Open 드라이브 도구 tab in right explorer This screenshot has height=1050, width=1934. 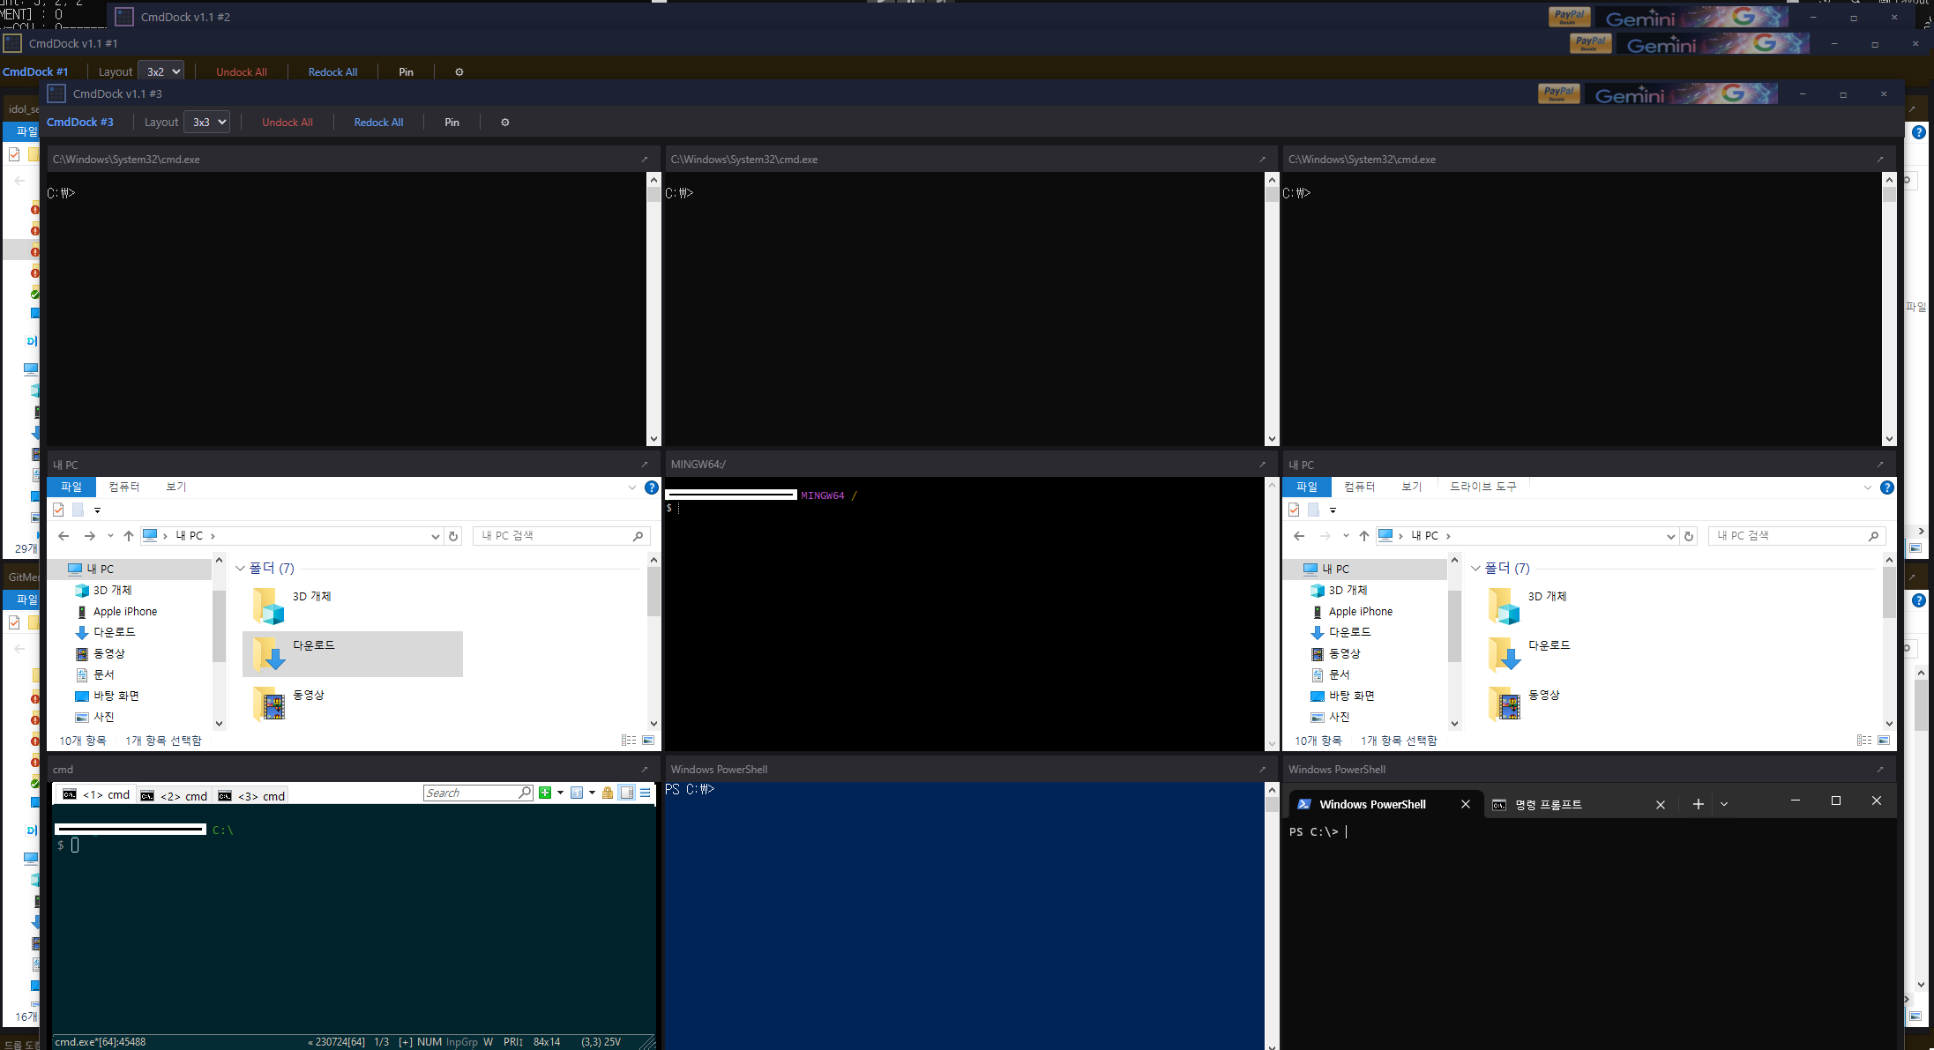(1483, 487)
